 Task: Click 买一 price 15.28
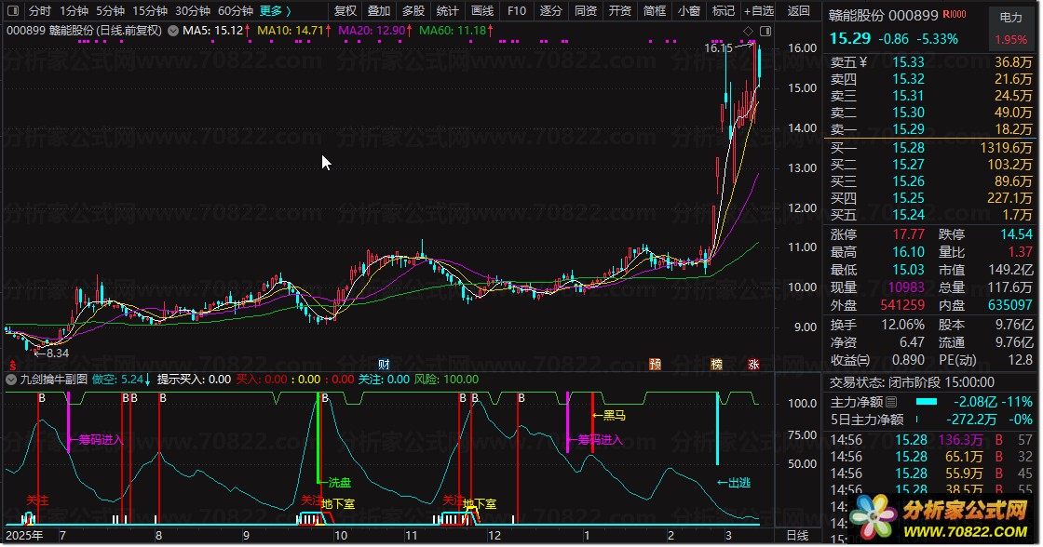pyautogui.click(x=908, y=148)
